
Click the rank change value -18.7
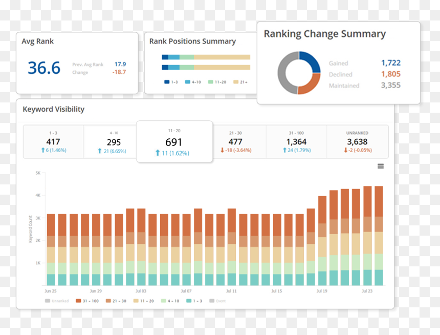pyautogui.click(x=119, y=72)
